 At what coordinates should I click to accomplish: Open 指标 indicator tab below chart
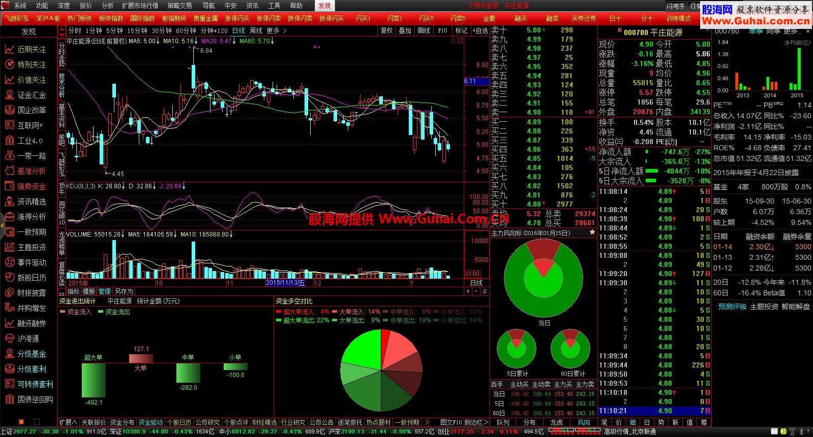[74, 291]
